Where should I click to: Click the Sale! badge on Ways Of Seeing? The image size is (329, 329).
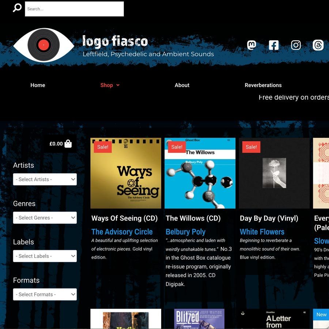point(103,147)
